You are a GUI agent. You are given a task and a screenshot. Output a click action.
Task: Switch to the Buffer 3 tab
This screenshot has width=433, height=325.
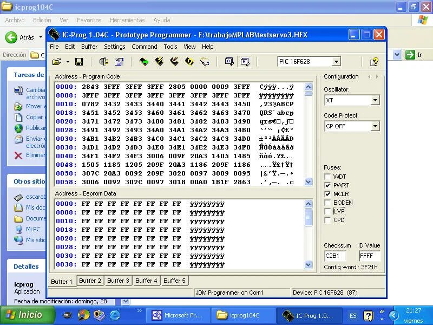[118, 281]
